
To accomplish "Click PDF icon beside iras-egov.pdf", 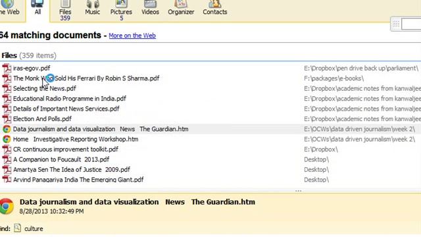I will point(7,68).
